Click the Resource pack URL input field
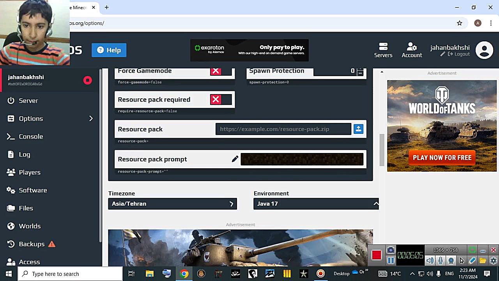499x281 pixels. click(x=283, y=129)
